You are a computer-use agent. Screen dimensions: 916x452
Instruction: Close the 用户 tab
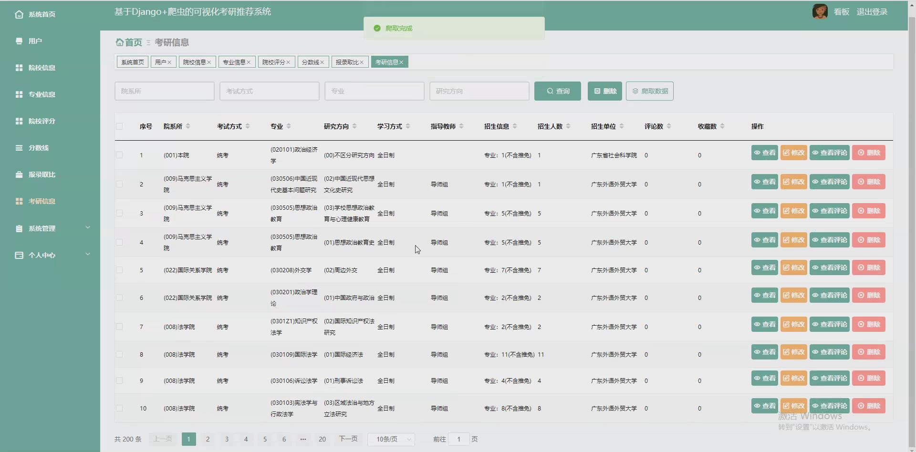click(169, 62)
